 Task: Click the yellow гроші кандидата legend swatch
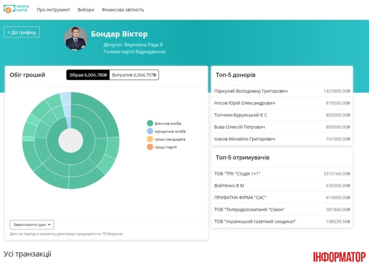tap(150, 139)
